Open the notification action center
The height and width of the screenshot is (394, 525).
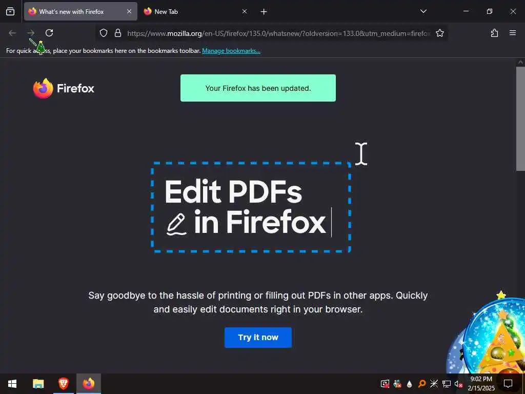pyautogui.click(x=508, y=384)
